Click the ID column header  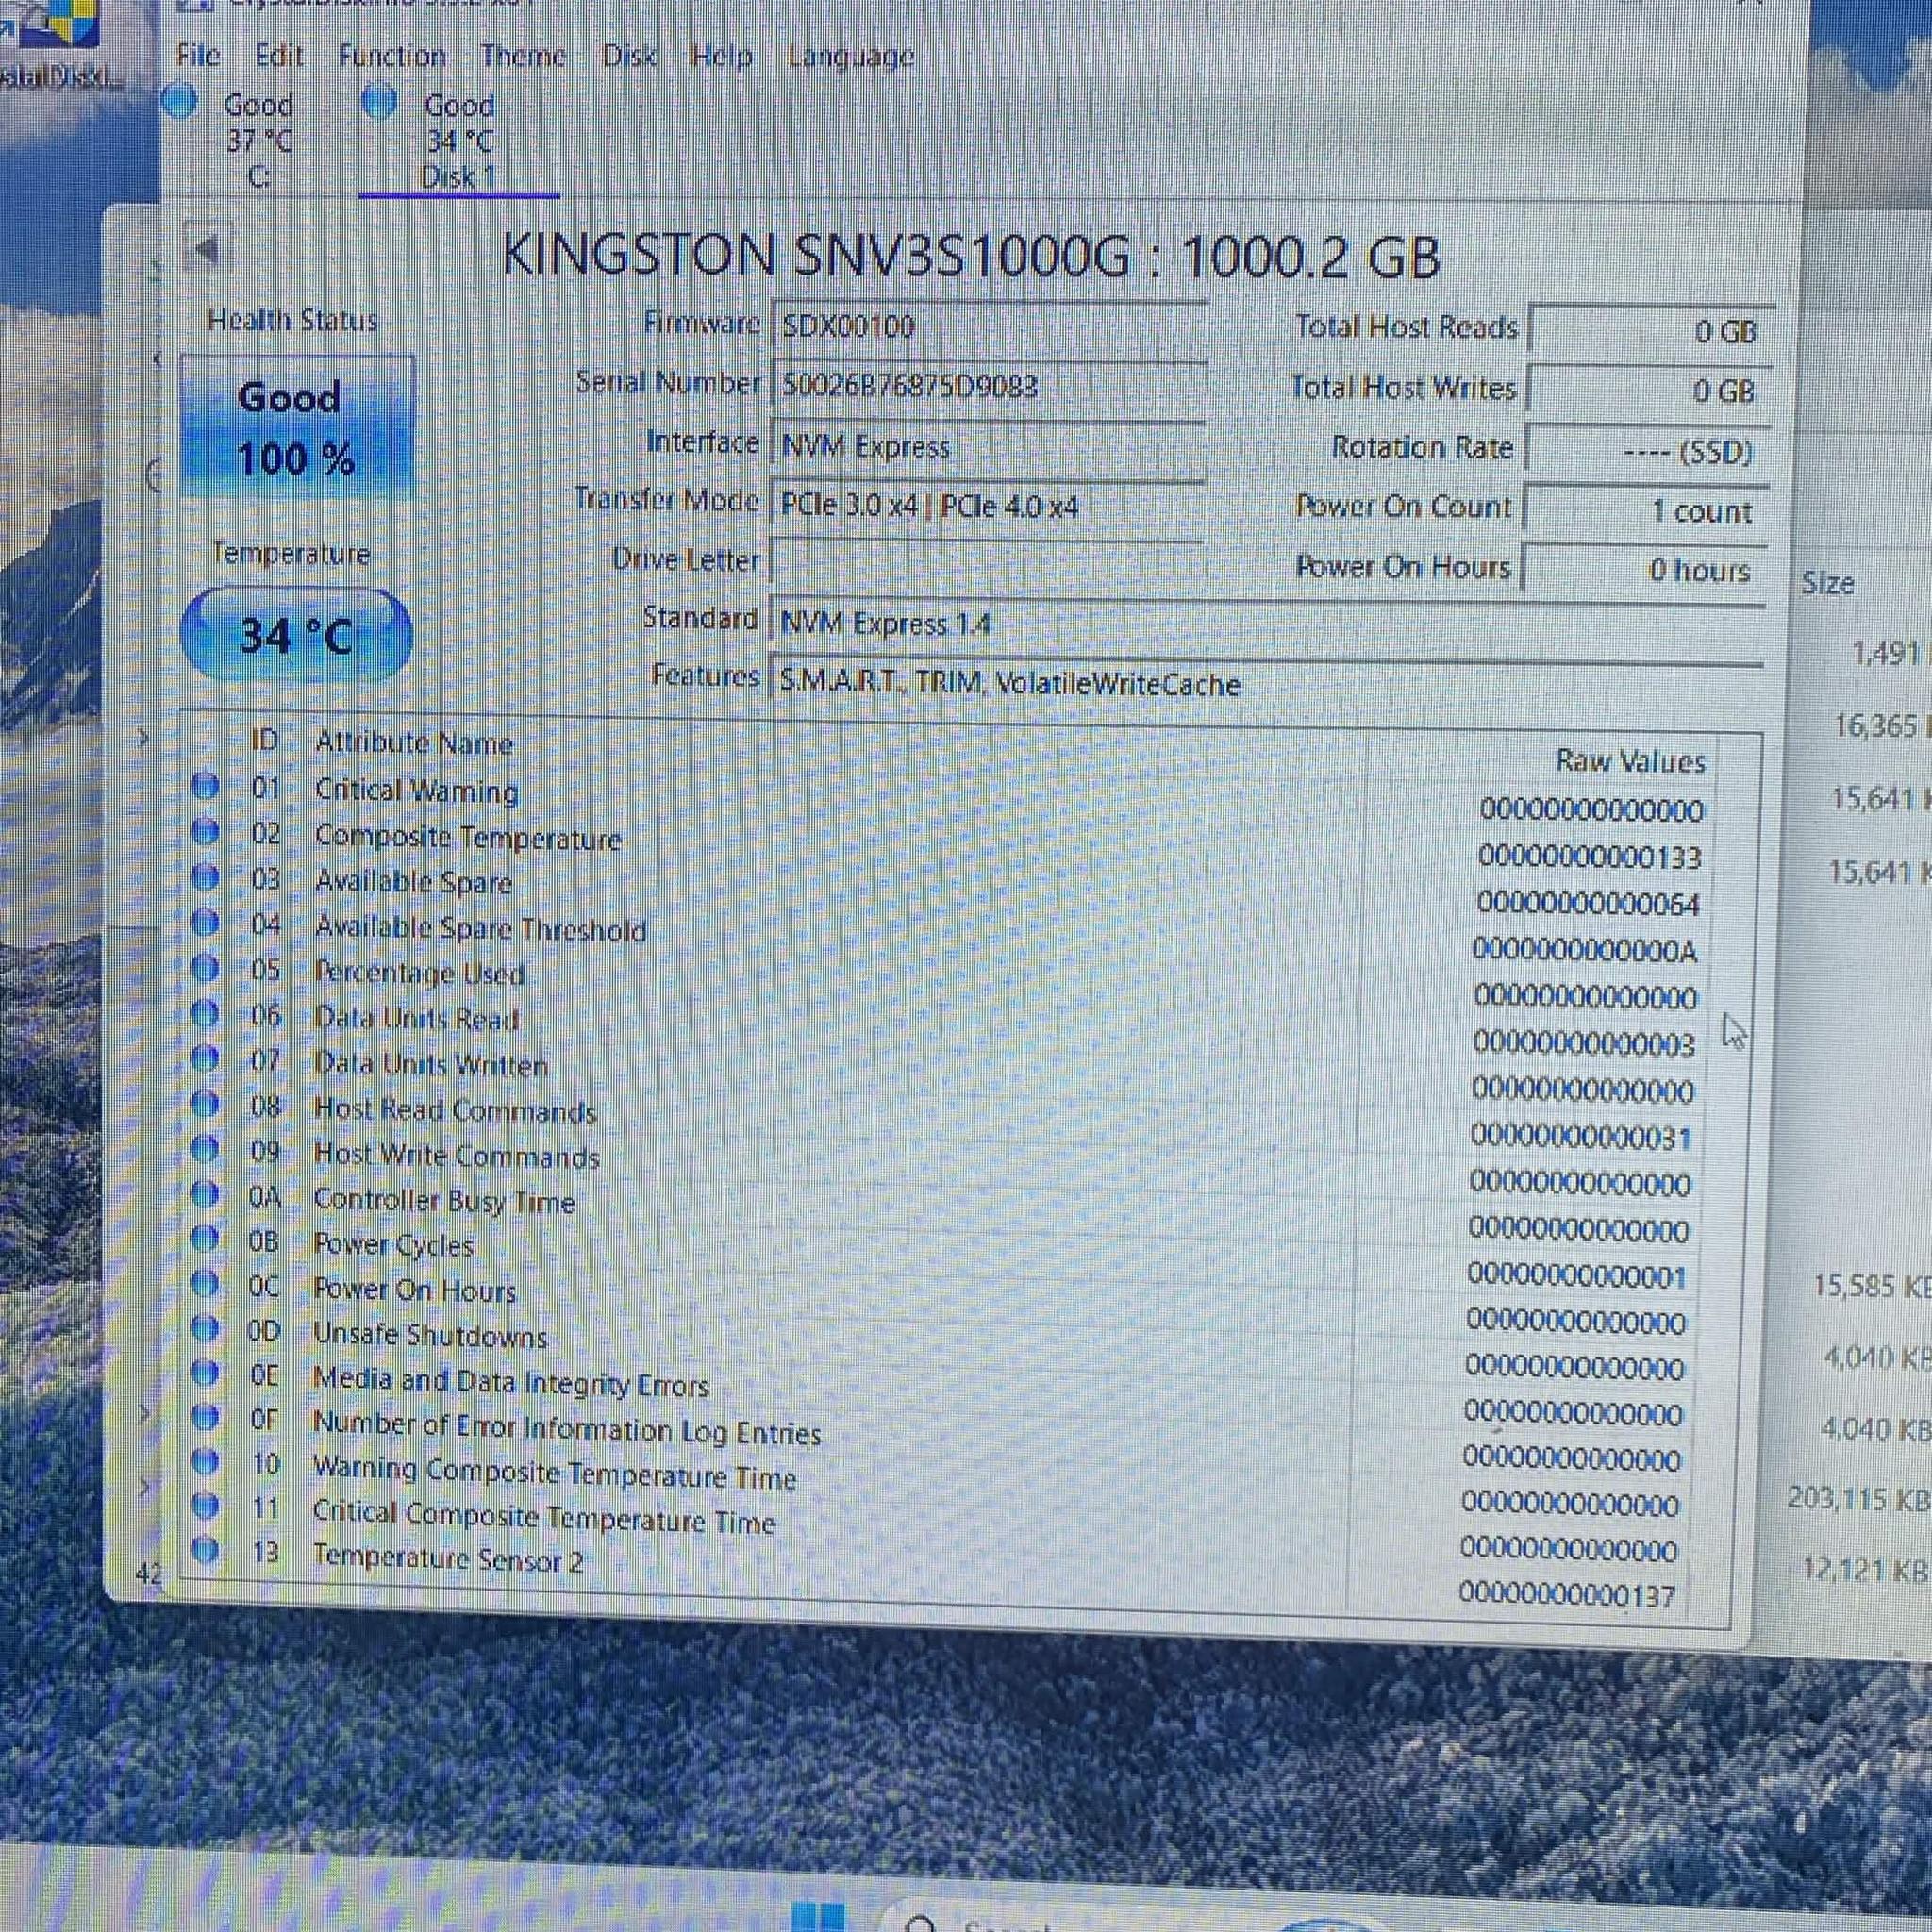tap(264, 741)
